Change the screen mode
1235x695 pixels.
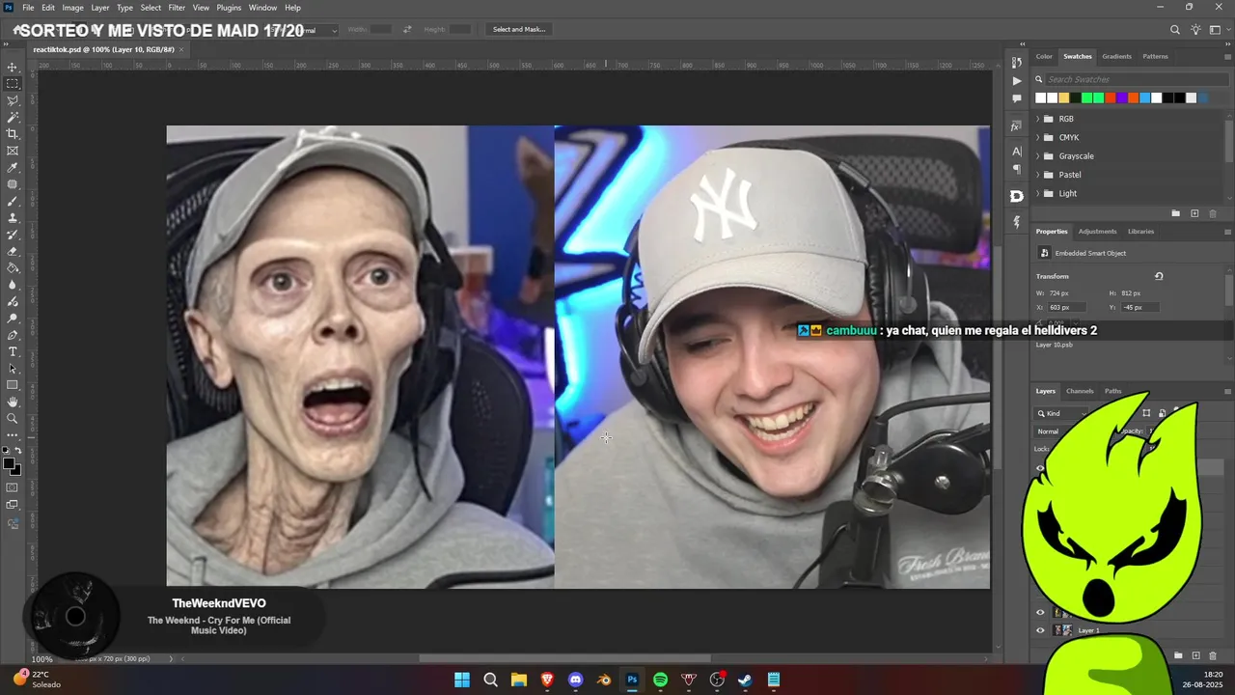coord(13,505)
